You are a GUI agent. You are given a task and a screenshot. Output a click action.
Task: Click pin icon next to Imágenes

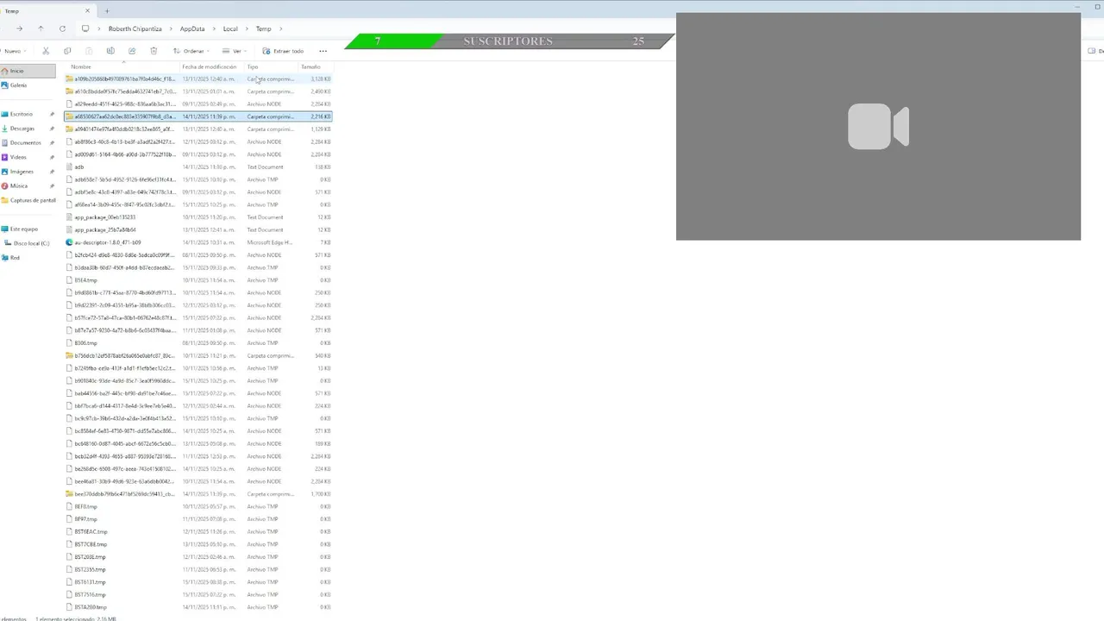pyautogui.click(x=52, y=172)
